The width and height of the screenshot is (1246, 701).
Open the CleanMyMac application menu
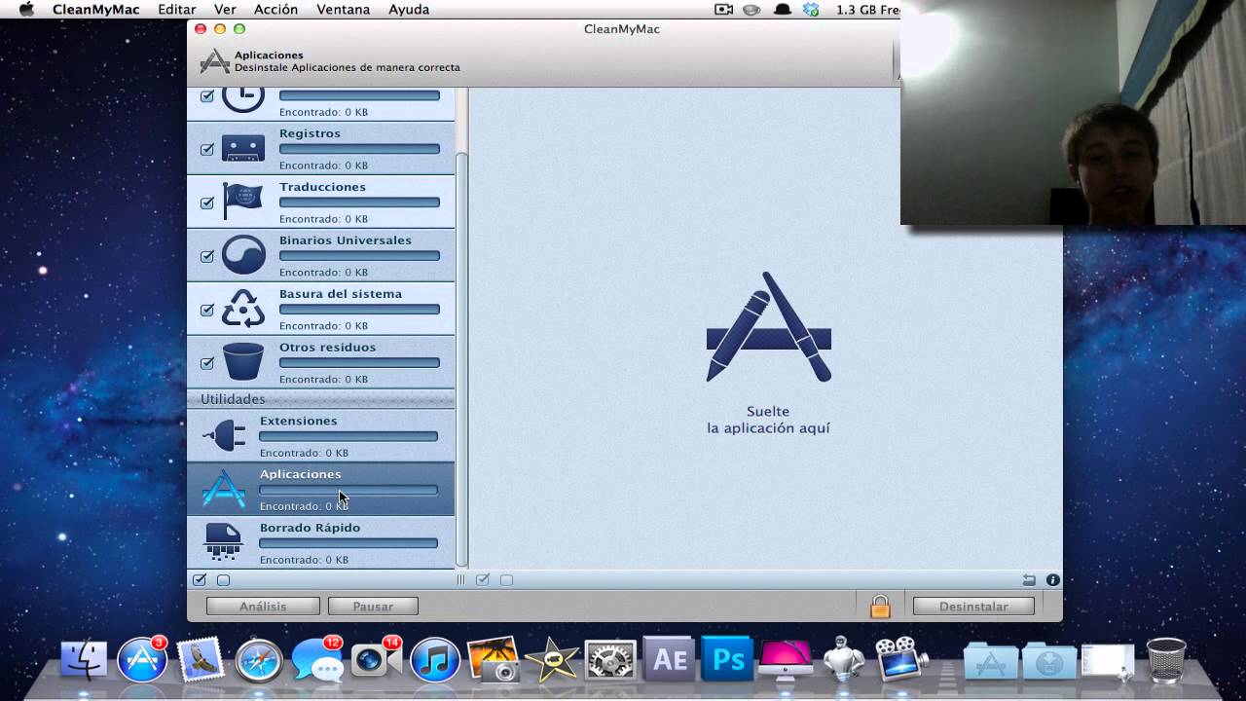[95, 10]
